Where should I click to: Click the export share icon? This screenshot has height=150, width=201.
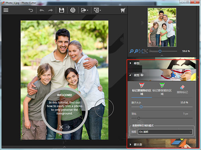pyautogui.click(x=83, y=10)
